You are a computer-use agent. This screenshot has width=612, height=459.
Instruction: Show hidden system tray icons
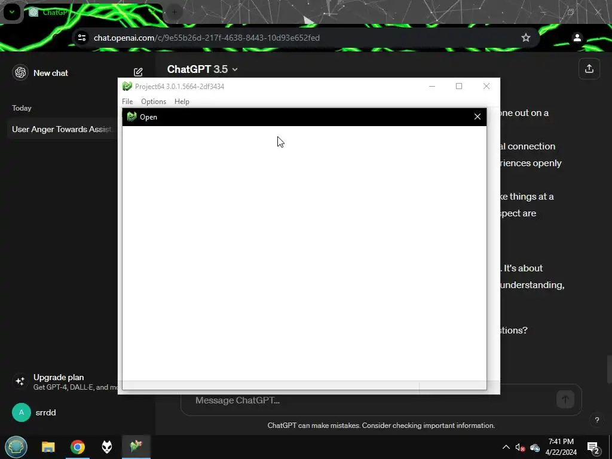point(506,447)
